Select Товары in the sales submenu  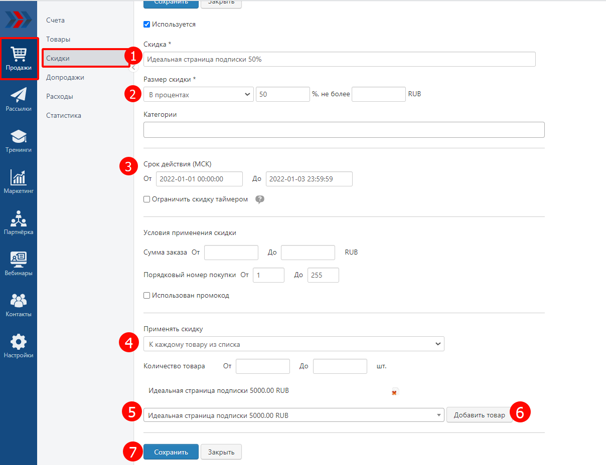[58, 39]
